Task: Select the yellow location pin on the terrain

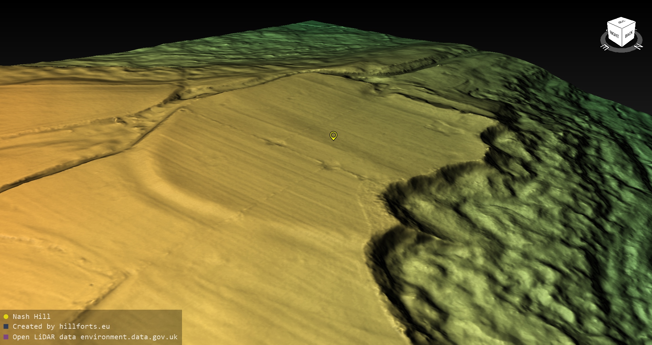Action: pyautogui.click(x=333, y=135)
